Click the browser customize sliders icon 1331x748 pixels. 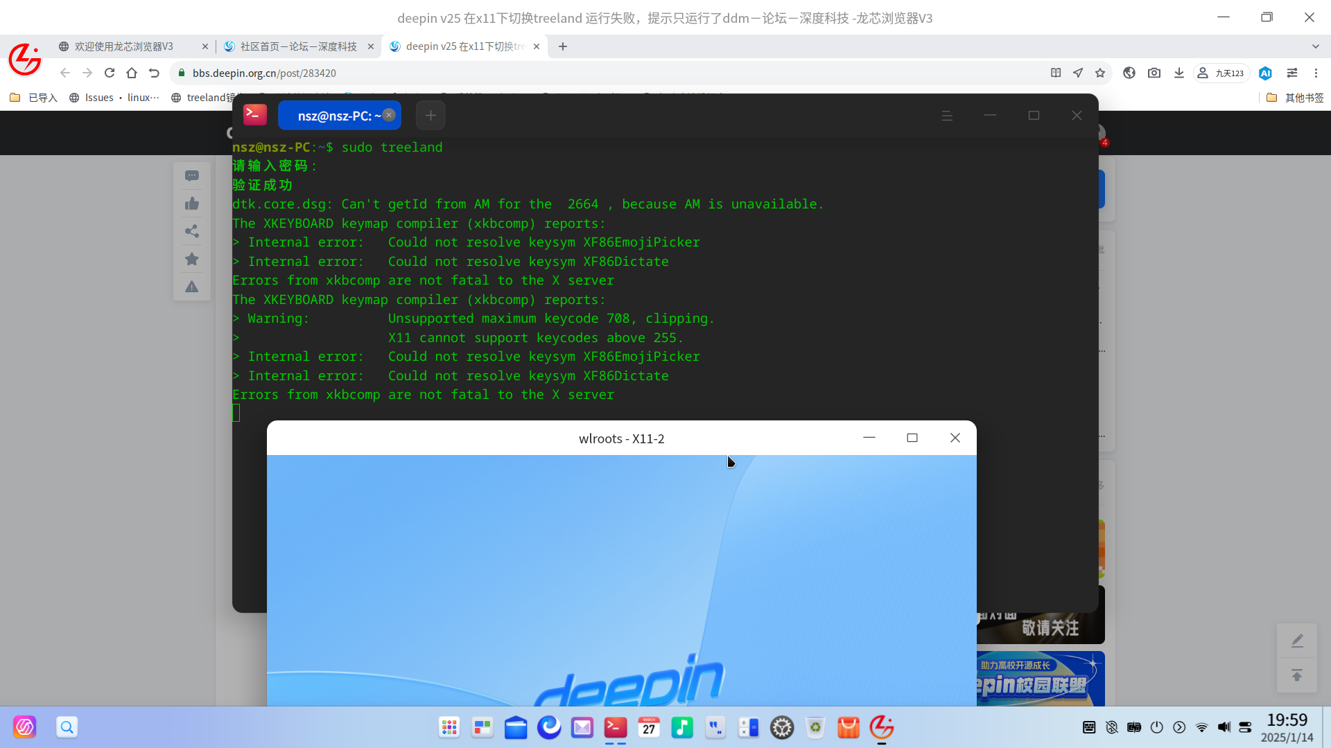(1292, 73)
